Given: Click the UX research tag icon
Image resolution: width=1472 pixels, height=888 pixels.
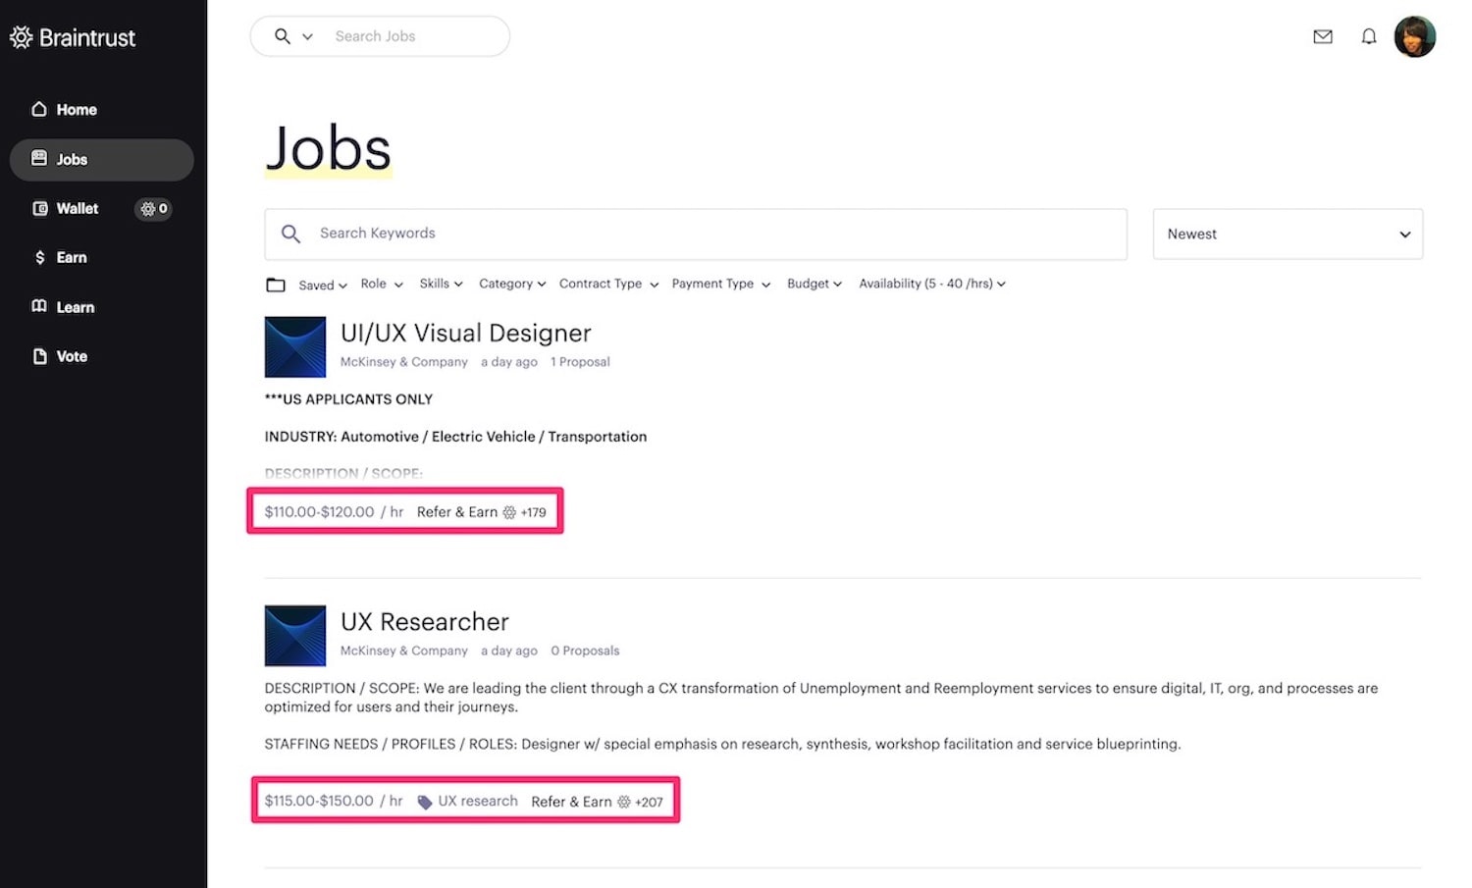Looking at the screenshot, I should pos(425,802).
